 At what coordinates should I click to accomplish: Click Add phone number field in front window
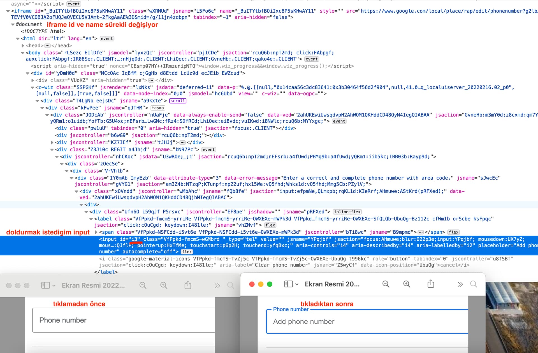(x=367, y=322)
